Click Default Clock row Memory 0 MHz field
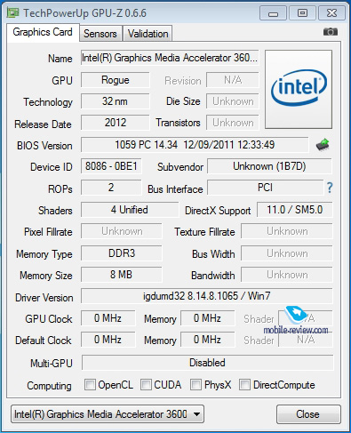This screenshot has width=351, height=433. 208,340
